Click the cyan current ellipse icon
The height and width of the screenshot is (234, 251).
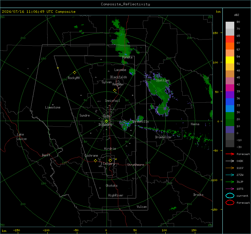(230, 196)
